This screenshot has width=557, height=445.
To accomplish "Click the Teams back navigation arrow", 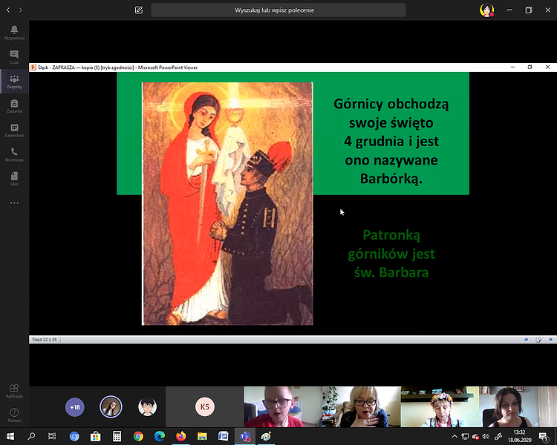I will (x=8, y=10).
